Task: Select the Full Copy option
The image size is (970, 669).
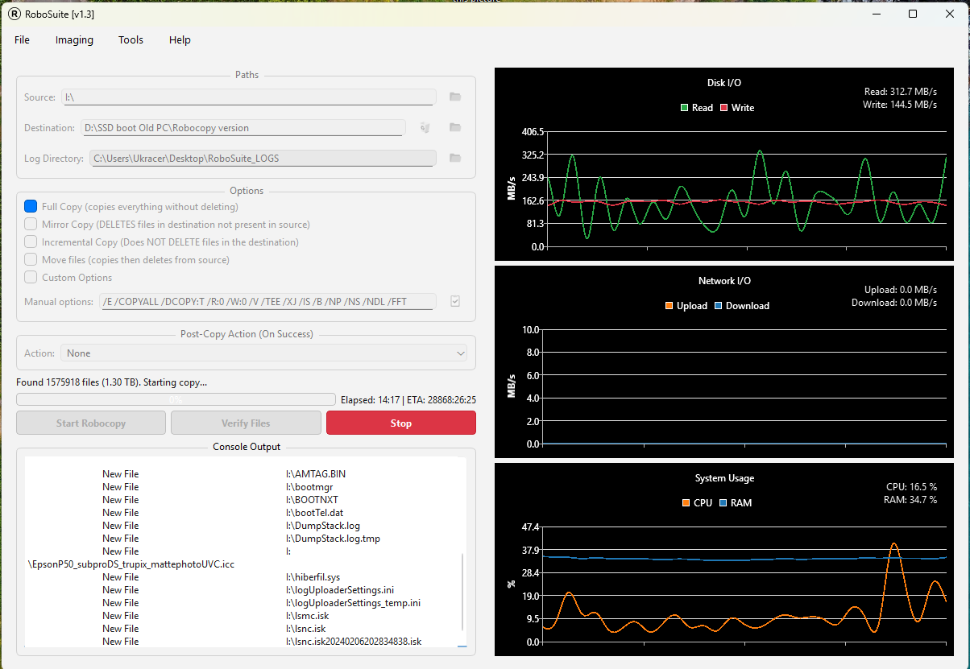Action: pos(31,207)
